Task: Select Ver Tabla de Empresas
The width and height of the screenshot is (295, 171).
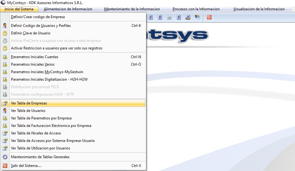Action: [x=29, y=103]
